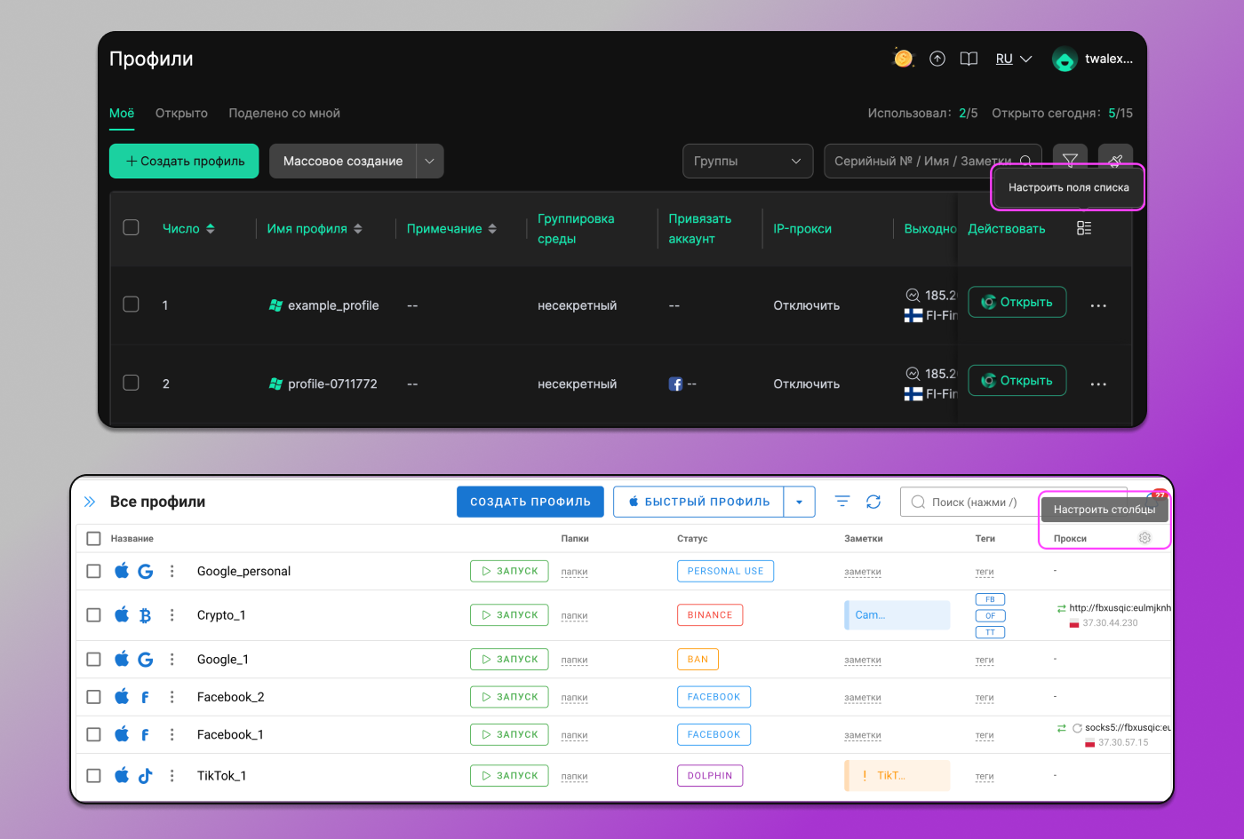
Task: Check the select-all checkbox in the dark table
Action: point(131,227)
